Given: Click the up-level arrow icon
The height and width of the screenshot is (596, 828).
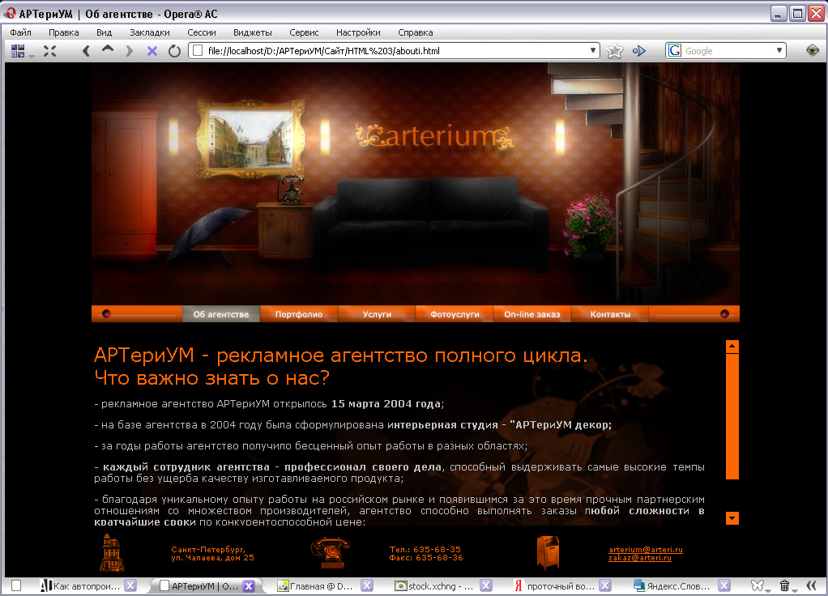Looking at the screenshot, I should point(108,49).
